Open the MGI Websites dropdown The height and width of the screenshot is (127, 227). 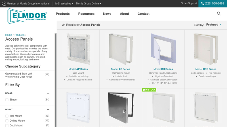click(x=64, y=4)
